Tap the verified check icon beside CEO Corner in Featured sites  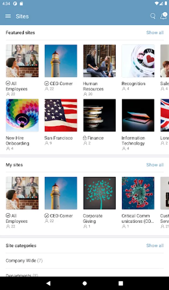coord(46,83)
